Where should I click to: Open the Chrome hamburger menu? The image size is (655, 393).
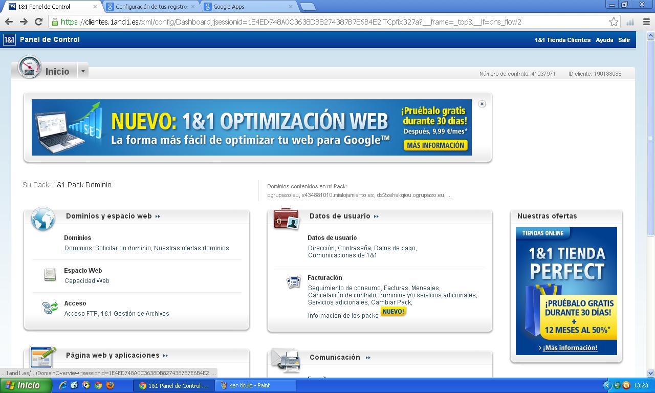(645, 22)
